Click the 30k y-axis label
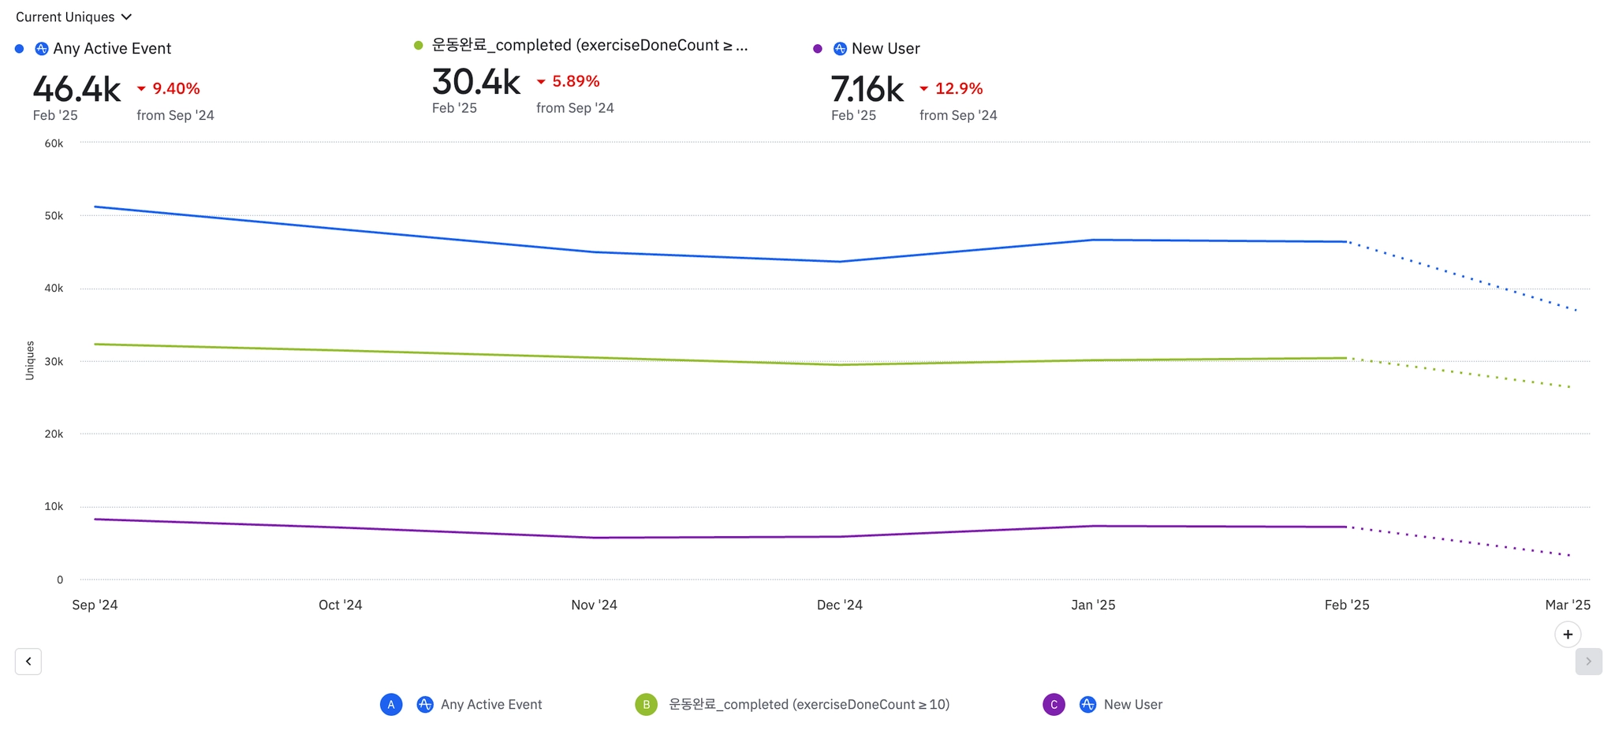This screenshot has height=734, width=1615. [54, 361]
